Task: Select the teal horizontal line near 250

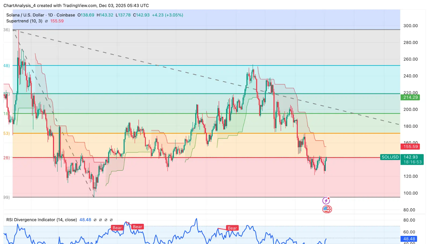Action: tap(206, 66)
